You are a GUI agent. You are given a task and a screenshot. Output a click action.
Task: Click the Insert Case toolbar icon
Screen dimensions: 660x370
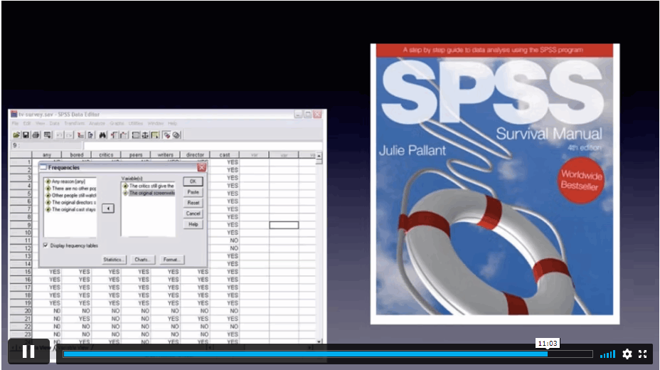(114, 135)
